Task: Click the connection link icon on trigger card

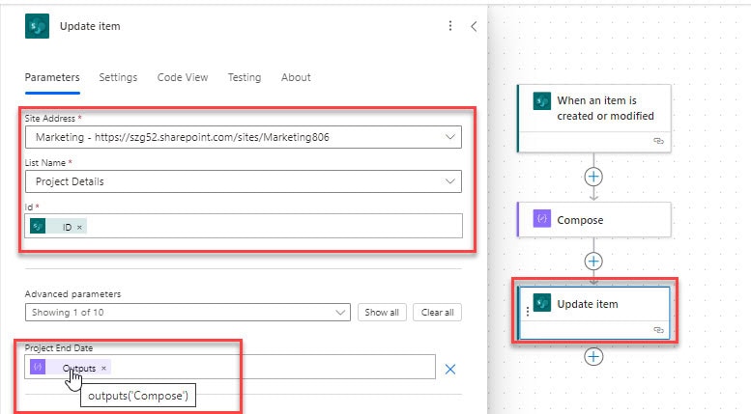Action: click(658, 141)
